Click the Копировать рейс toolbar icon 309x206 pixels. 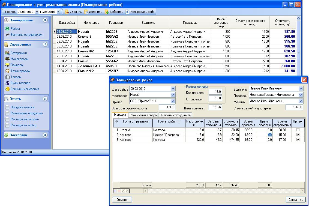click(x=127, y=12)
